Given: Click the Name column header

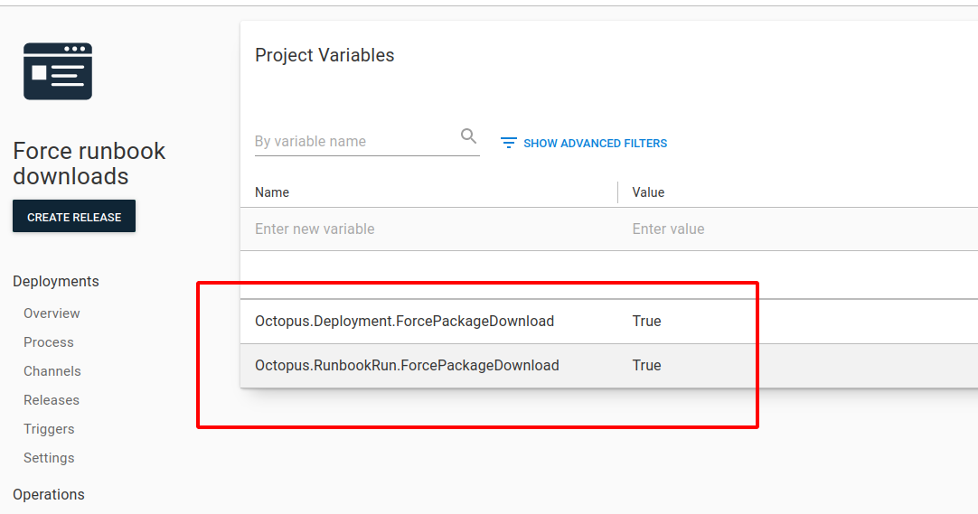Looking at the screenshot, I should (x=272, y=192).
